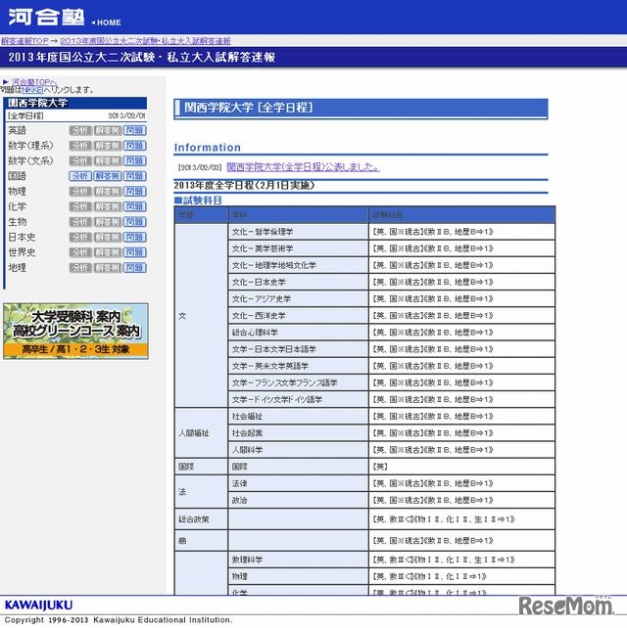Open 分析 for 生物

[80, 222]
